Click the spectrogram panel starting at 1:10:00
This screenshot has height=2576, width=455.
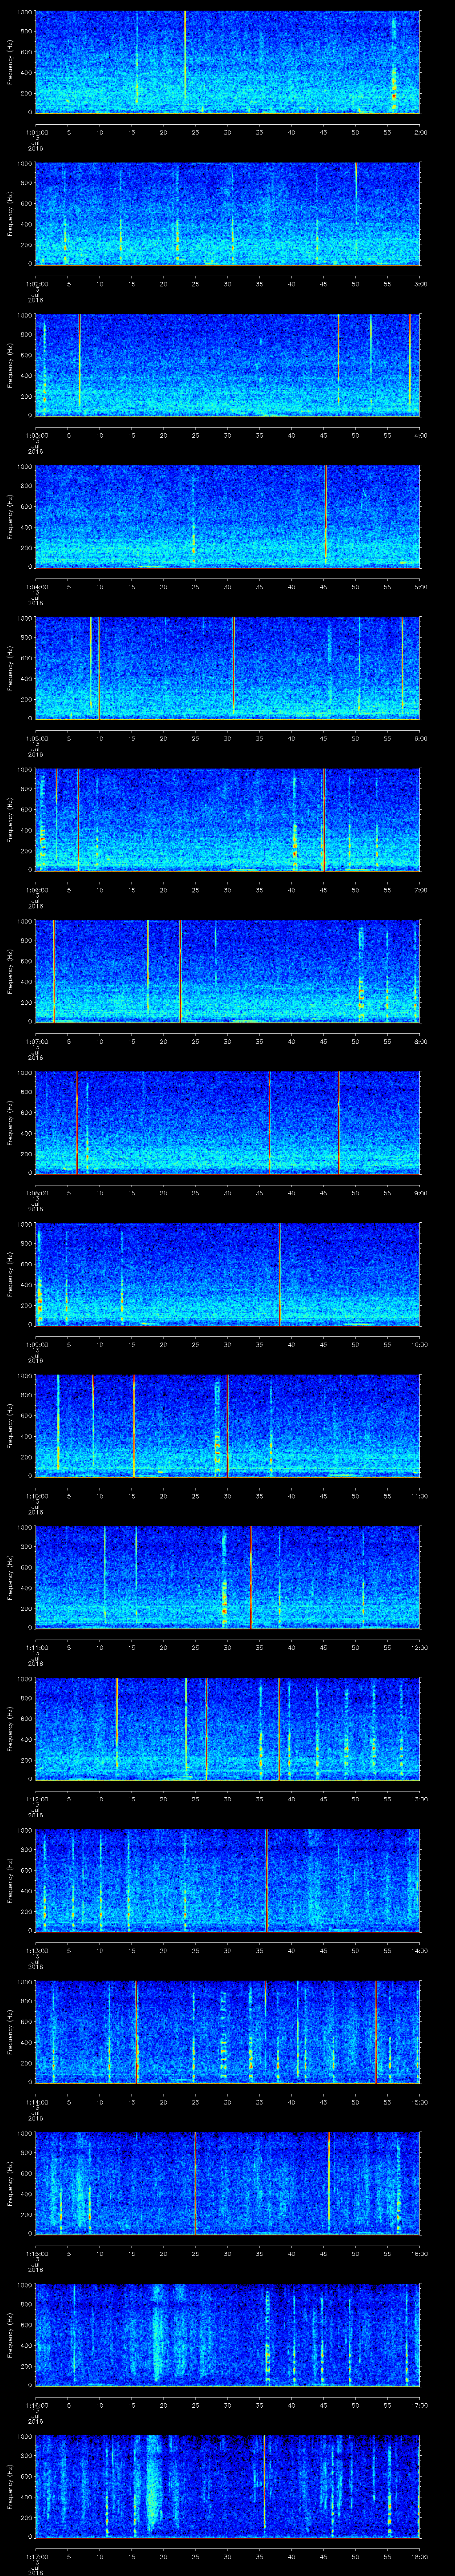click(228, 1425)
